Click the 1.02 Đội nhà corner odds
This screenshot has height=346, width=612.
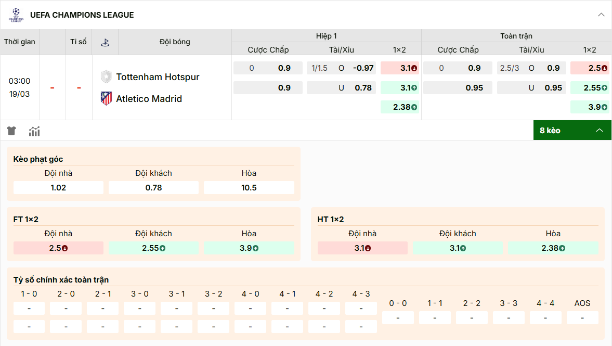[58, 187]
